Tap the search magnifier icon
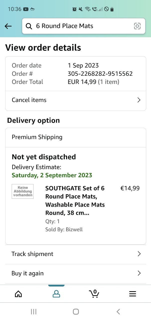Screen dimensions: 151x320 [x=29, y=26]
